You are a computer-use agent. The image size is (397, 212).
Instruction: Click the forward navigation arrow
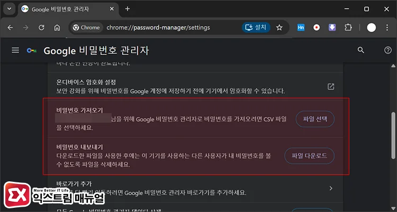(x=25, y=27)
